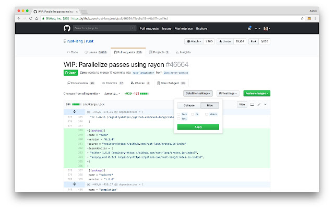
Task: Select the Collapse mode option
Action: point(189,106)
